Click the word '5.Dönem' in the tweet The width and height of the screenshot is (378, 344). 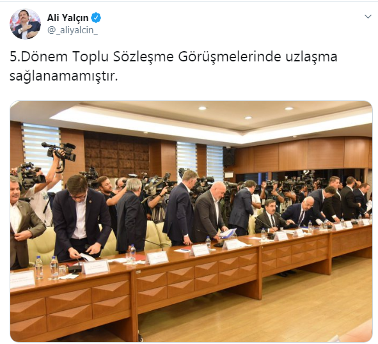coord(38,57)
